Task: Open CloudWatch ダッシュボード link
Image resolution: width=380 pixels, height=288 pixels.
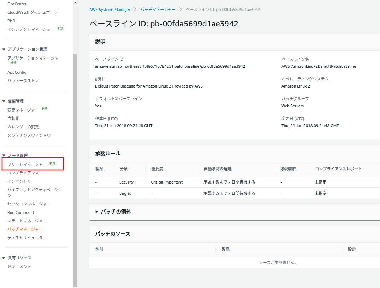Action: (x=32, y=12)
